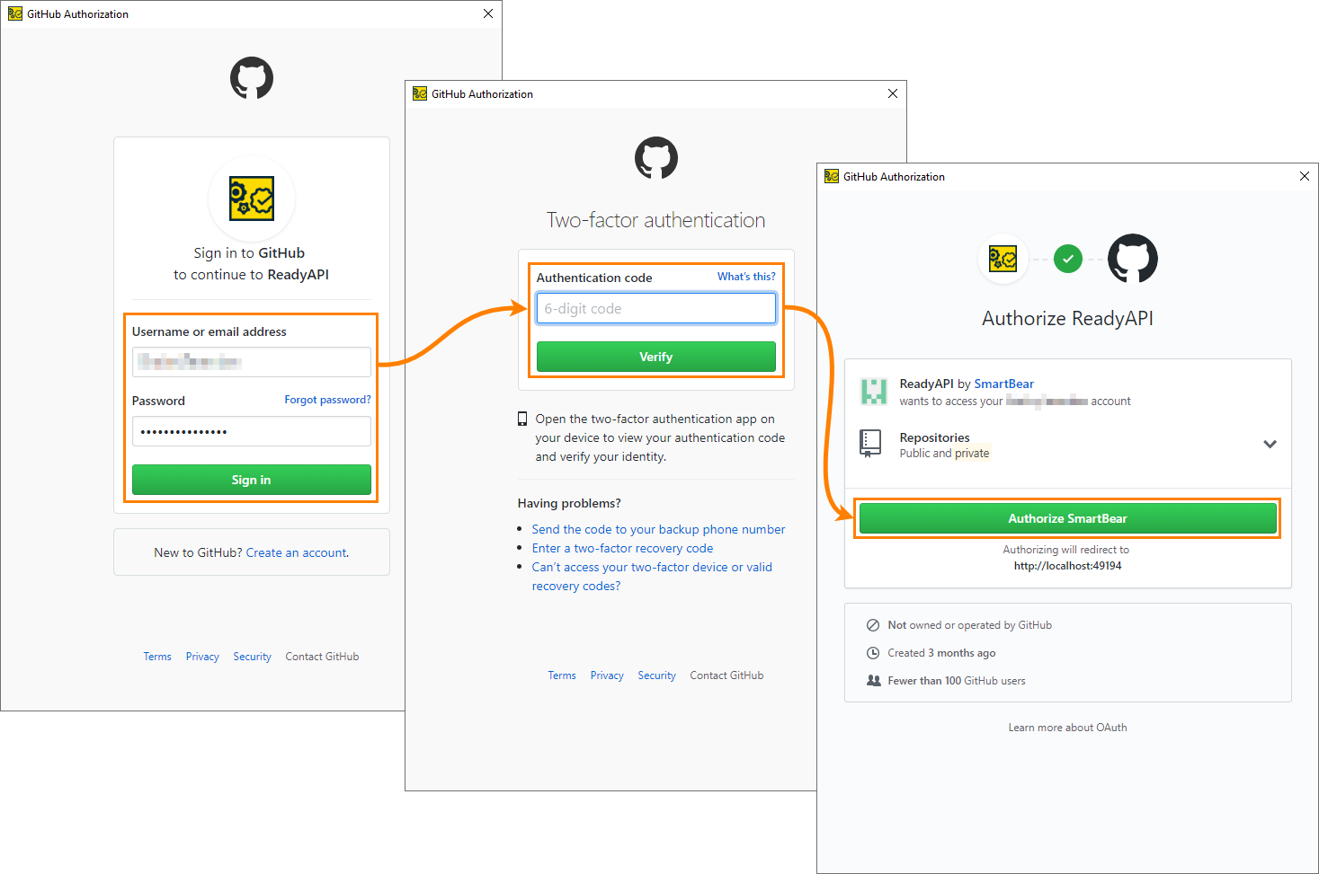Image resolution: width=1319 pixels, height=874 pixels.
Task: Click the ReadyAPI icon in Authorize ReadyAPI header
Action: 1003,259
